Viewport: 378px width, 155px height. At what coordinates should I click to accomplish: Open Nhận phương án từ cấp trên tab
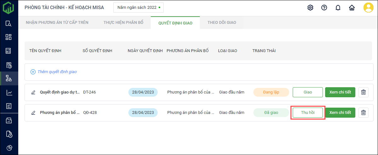tap(57, 23)
